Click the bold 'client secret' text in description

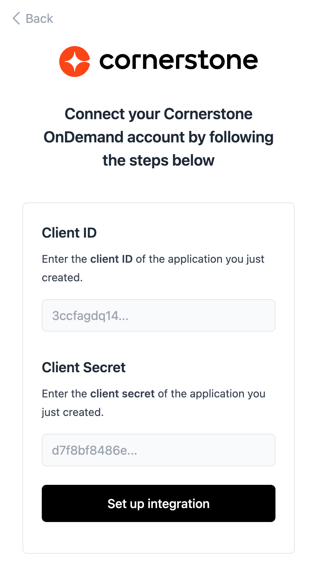tap(122, 394)
